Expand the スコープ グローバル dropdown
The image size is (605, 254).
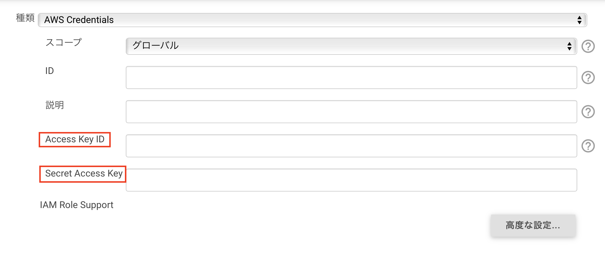pyautogui.click(x=351, y=46)
